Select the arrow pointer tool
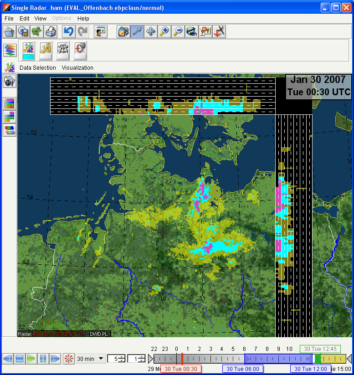This screenshot has width=354, height=375. click(137, 31)
